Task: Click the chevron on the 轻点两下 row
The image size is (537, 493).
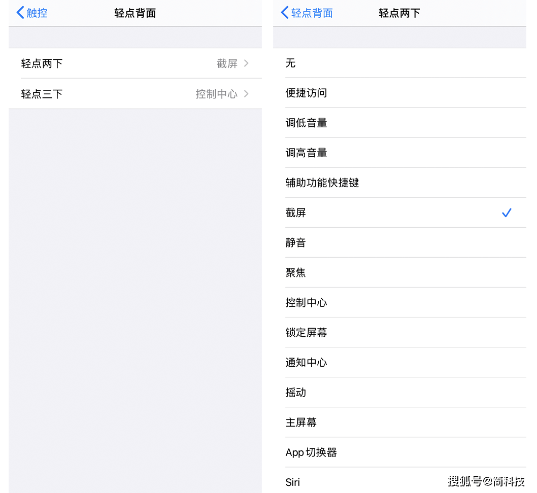Action: pos(247,63)
